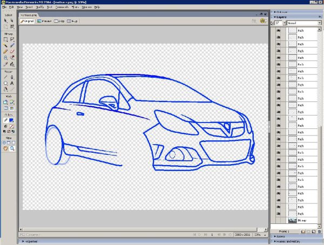The width and height of the screenshot is (324, 245).
Task: Hide the topmost Path layer via eye icon
Action: point(279,31)
